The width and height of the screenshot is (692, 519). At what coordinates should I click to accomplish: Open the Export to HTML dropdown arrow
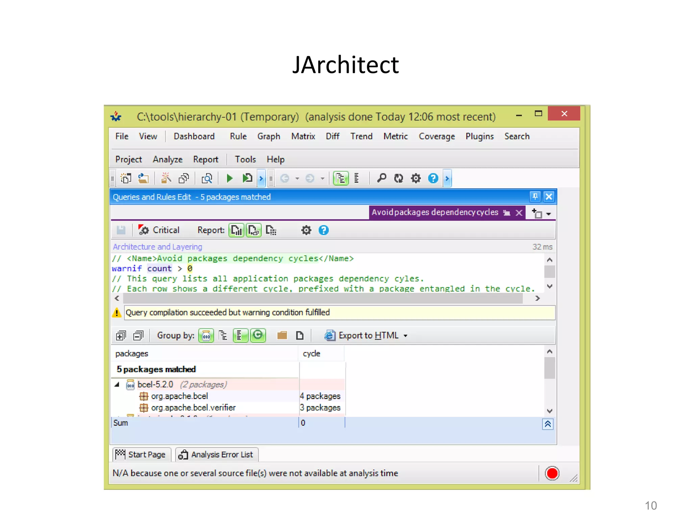[405, 336]
